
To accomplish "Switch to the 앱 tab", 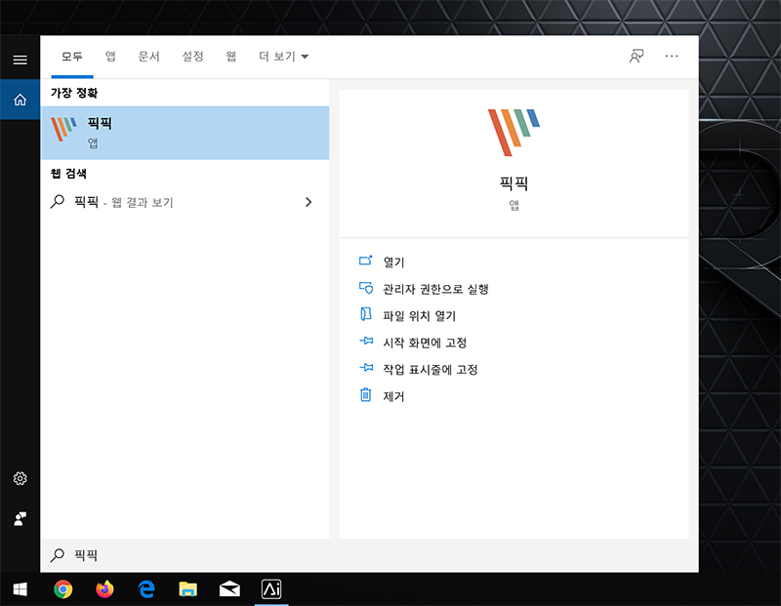I will tap(110, 57).
